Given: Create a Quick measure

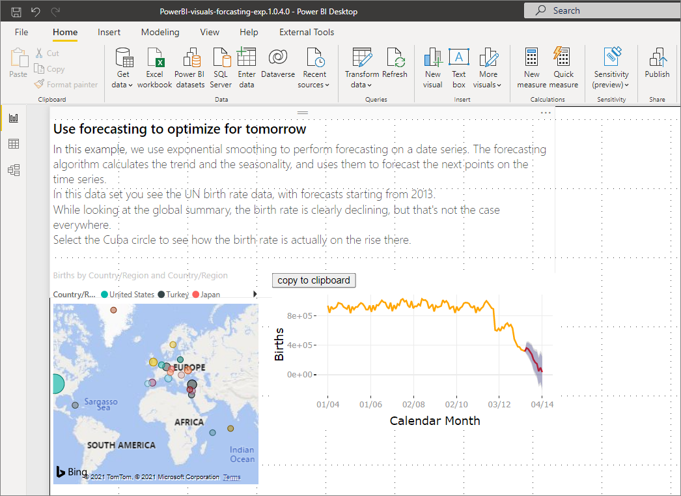Looking at the screenshot, I should coord(563,68).
